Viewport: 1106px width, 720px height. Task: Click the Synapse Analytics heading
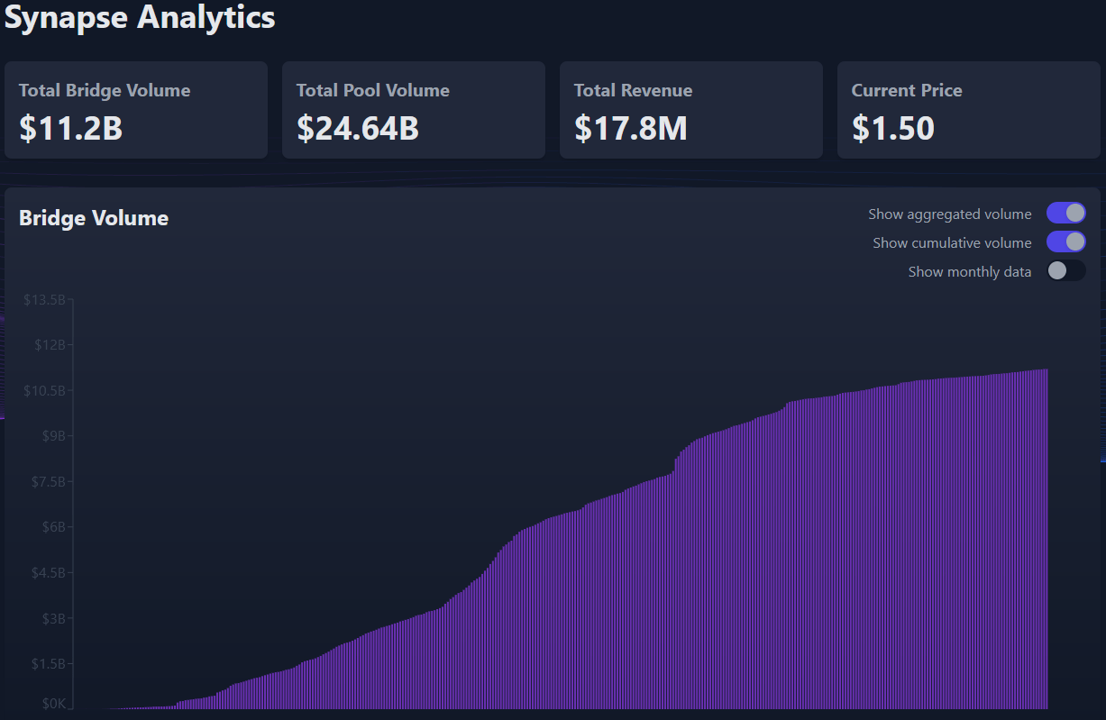tap(140, 16)
